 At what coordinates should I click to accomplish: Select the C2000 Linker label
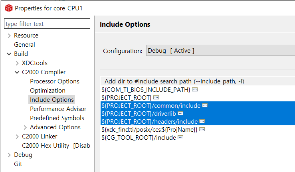40,136
